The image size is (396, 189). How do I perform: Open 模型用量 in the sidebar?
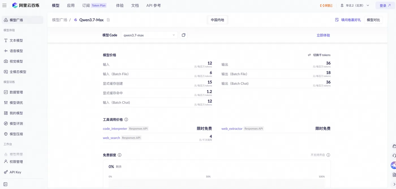click(23, 154)
